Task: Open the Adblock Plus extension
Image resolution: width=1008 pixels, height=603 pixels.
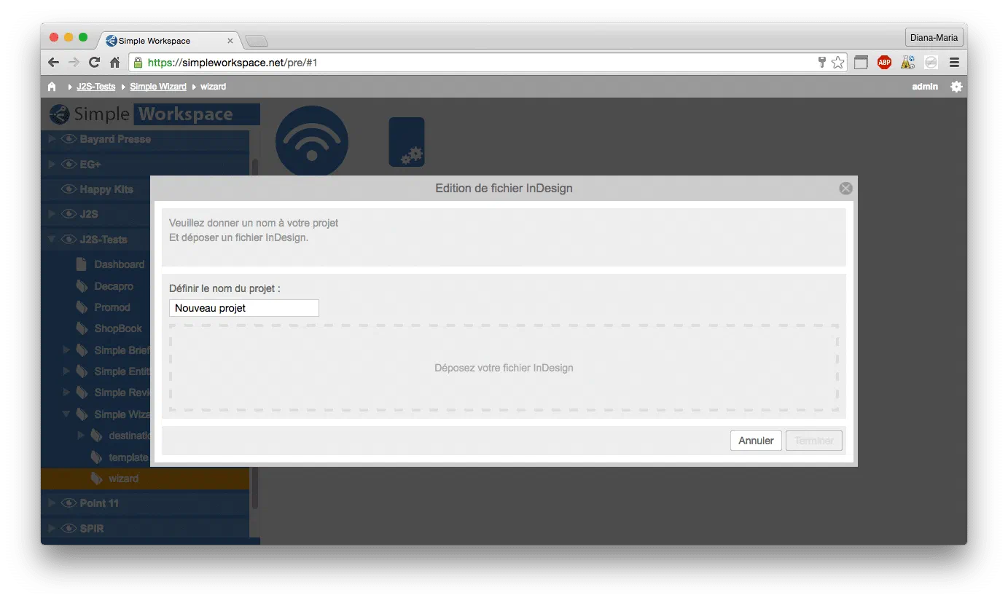Action: tap(884, 63)
